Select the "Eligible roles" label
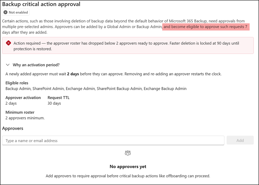 point(17,83)
